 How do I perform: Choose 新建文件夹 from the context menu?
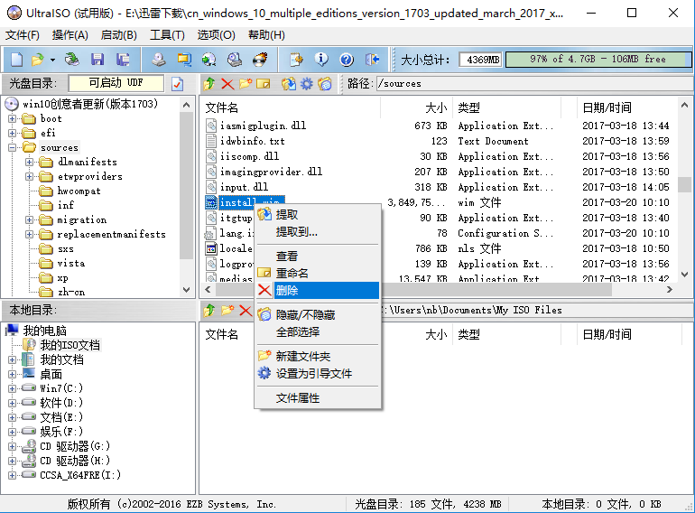[318, 357]
